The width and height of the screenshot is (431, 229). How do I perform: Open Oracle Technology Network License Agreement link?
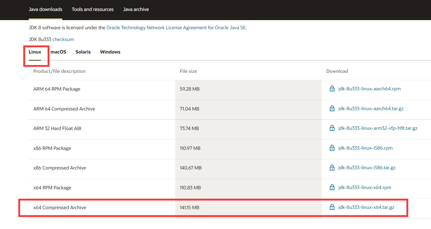click(x=176, y=28)
